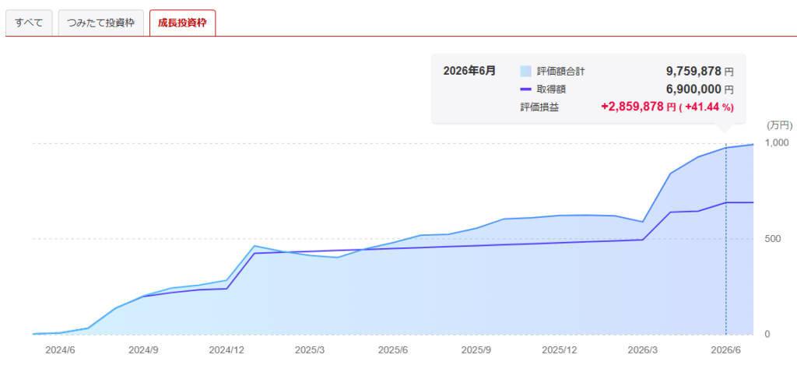Click the 9,759,878 円 value
The height and width of the screenshot is (365, 797).
(700, 71)
